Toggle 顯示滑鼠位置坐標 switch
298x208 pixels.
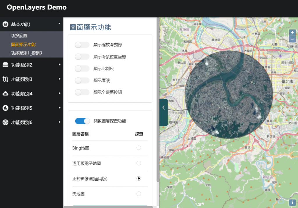82,57
